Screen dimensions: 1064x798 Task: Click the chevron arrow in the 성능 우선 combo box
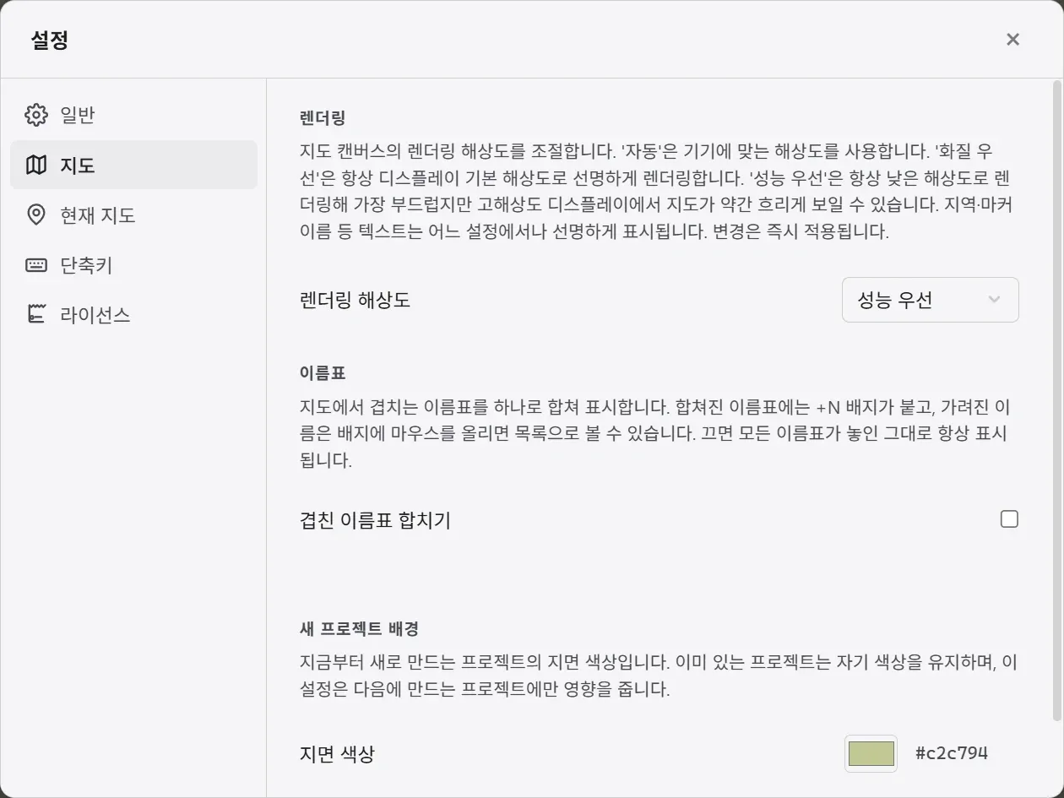(x=994, y=300)
